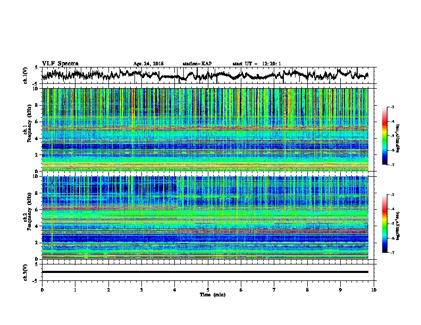The image size is (421, 325).
Task: Select the ch.1 "Frequency (kHz)" axis label
Action: tap(29, 124)
